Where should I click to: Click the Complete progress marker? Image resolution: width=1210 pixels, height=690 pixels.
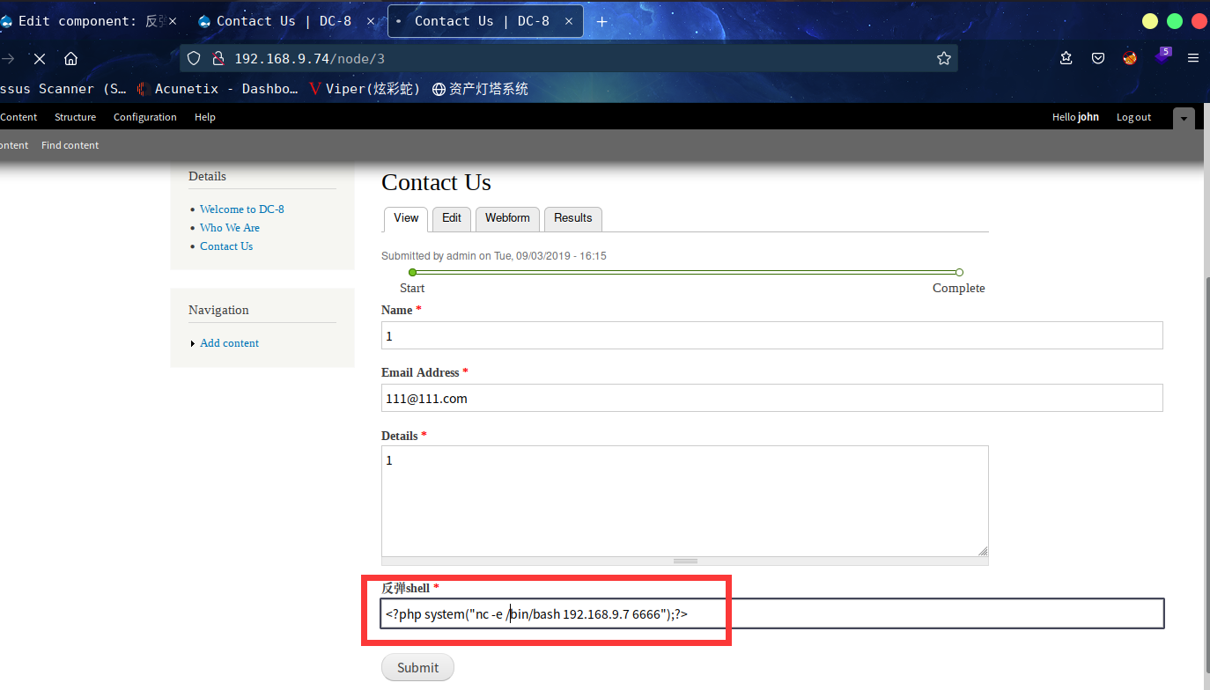tap(959, 273)
